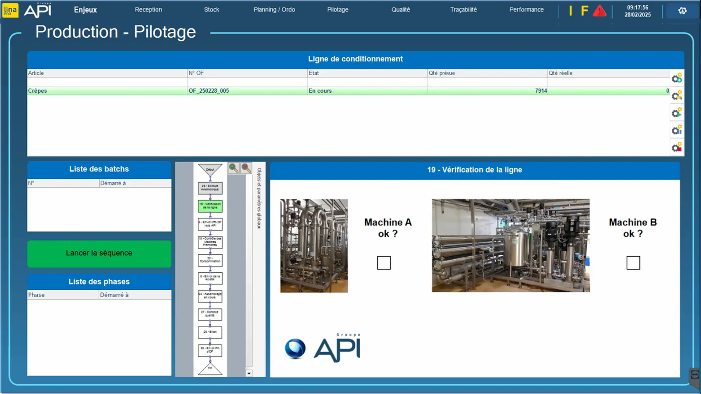The image size is (701, 394).
Task: Click the down arrow below the flowchart scrollbar
Action: click(x=249, y=373)
